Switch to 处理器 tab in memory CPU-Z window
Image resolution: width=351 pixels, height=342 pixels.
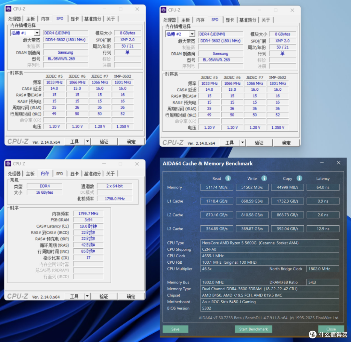pyautogui.click(x=14, y=174)
